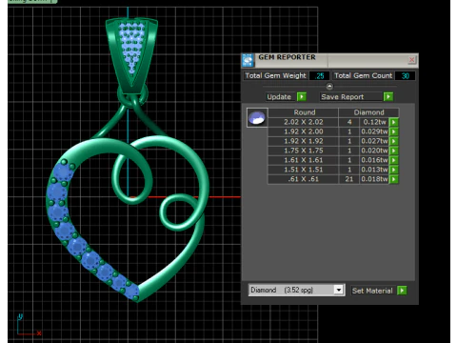
Task: Click the Diamond column header
Action: click(x=368, y=112)
